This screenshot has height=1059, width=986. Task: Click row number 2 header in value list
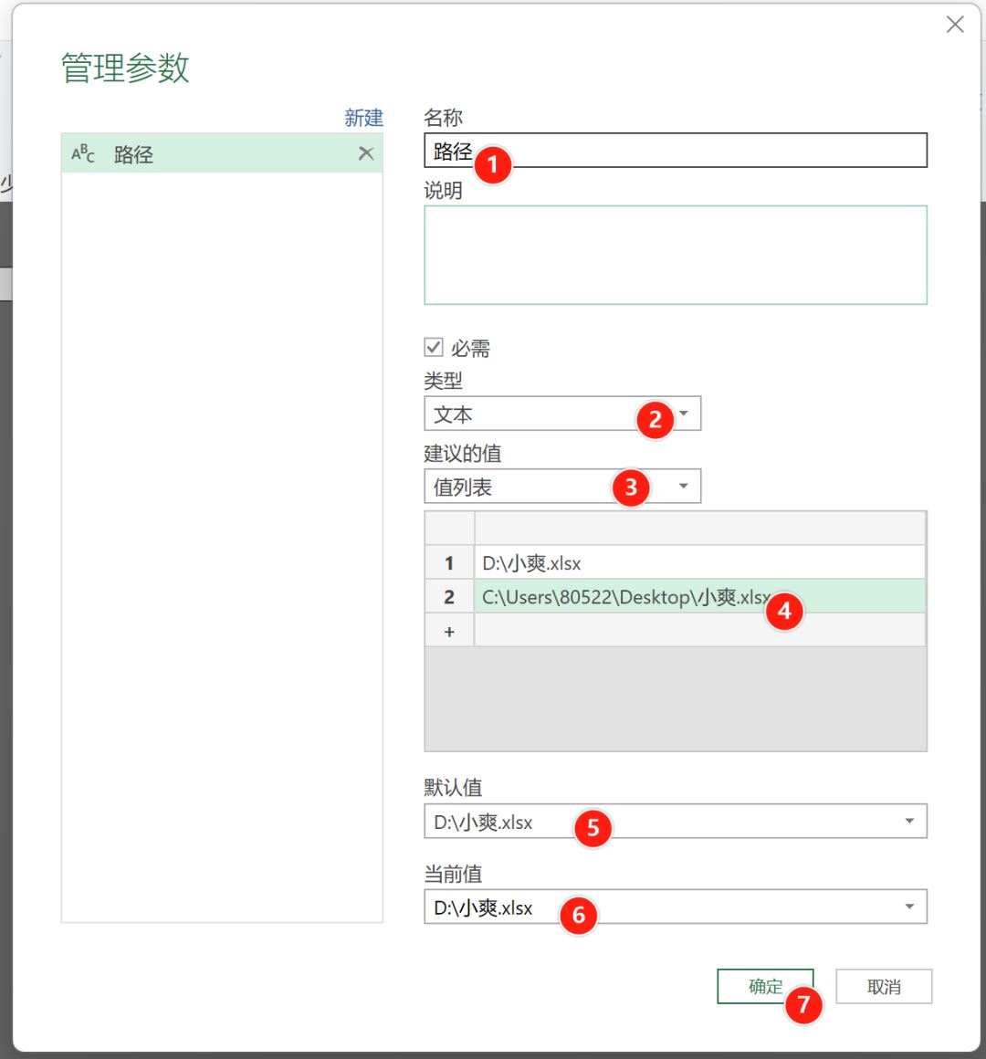(449, 597)
